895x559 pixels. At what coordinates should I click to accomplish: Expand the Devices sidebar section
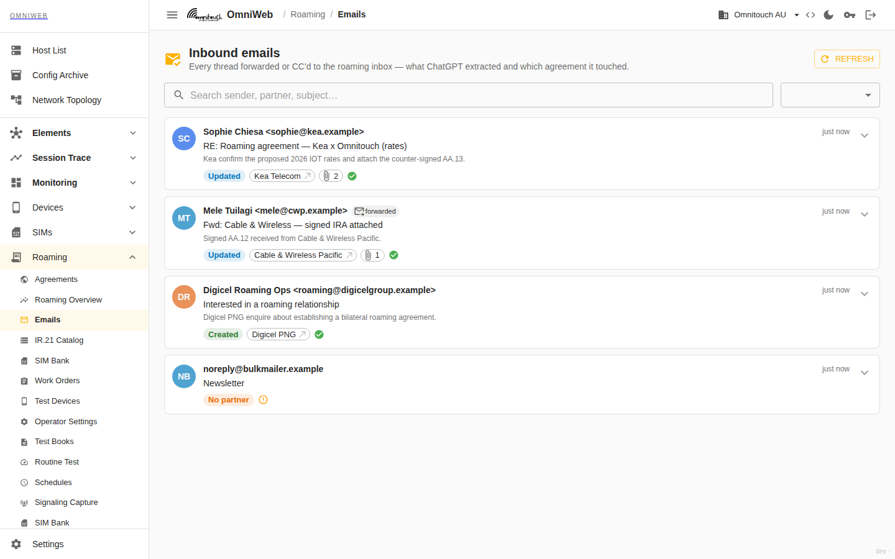tap(75, 207)
